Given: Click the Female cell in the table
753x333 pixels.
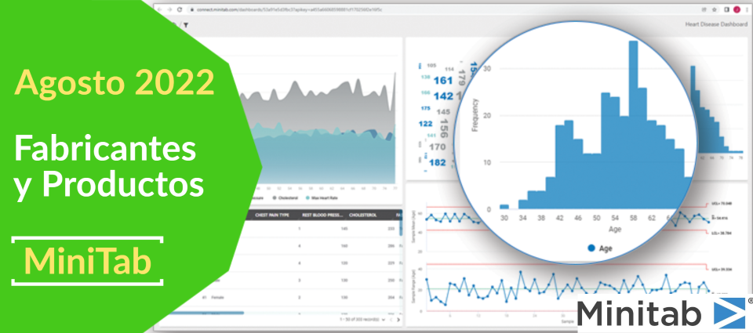Looking at the screenshot, I should [217, 298].
